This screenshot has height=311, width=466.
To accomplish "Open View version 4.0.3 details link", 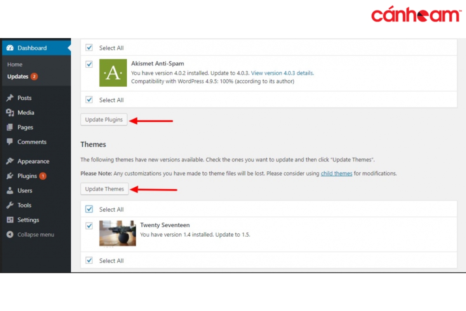I will (282, 73).
